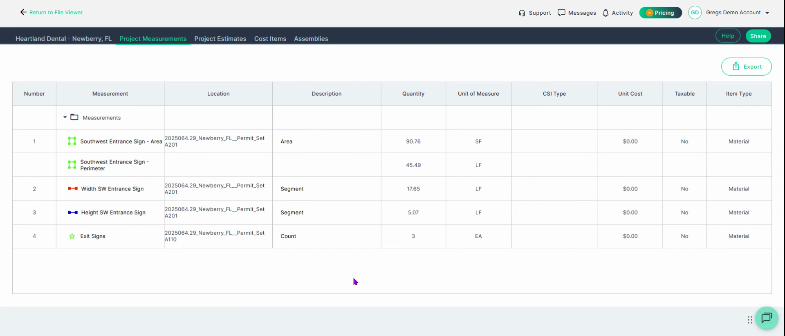Click the green star icon for Exit Signs

pyautogui.click(x=72, y=236)
